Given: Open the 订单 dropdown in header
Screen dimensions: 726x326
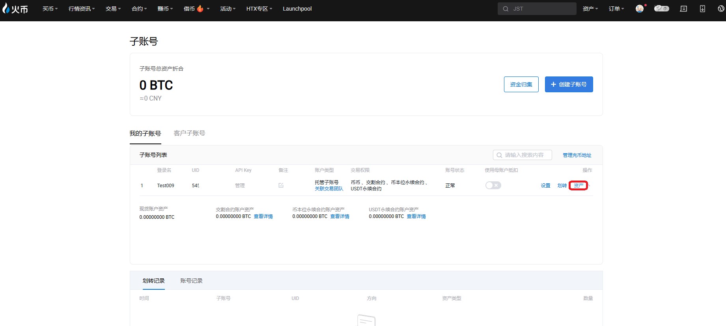Looking at the screenshot, I should coord(616,9).
